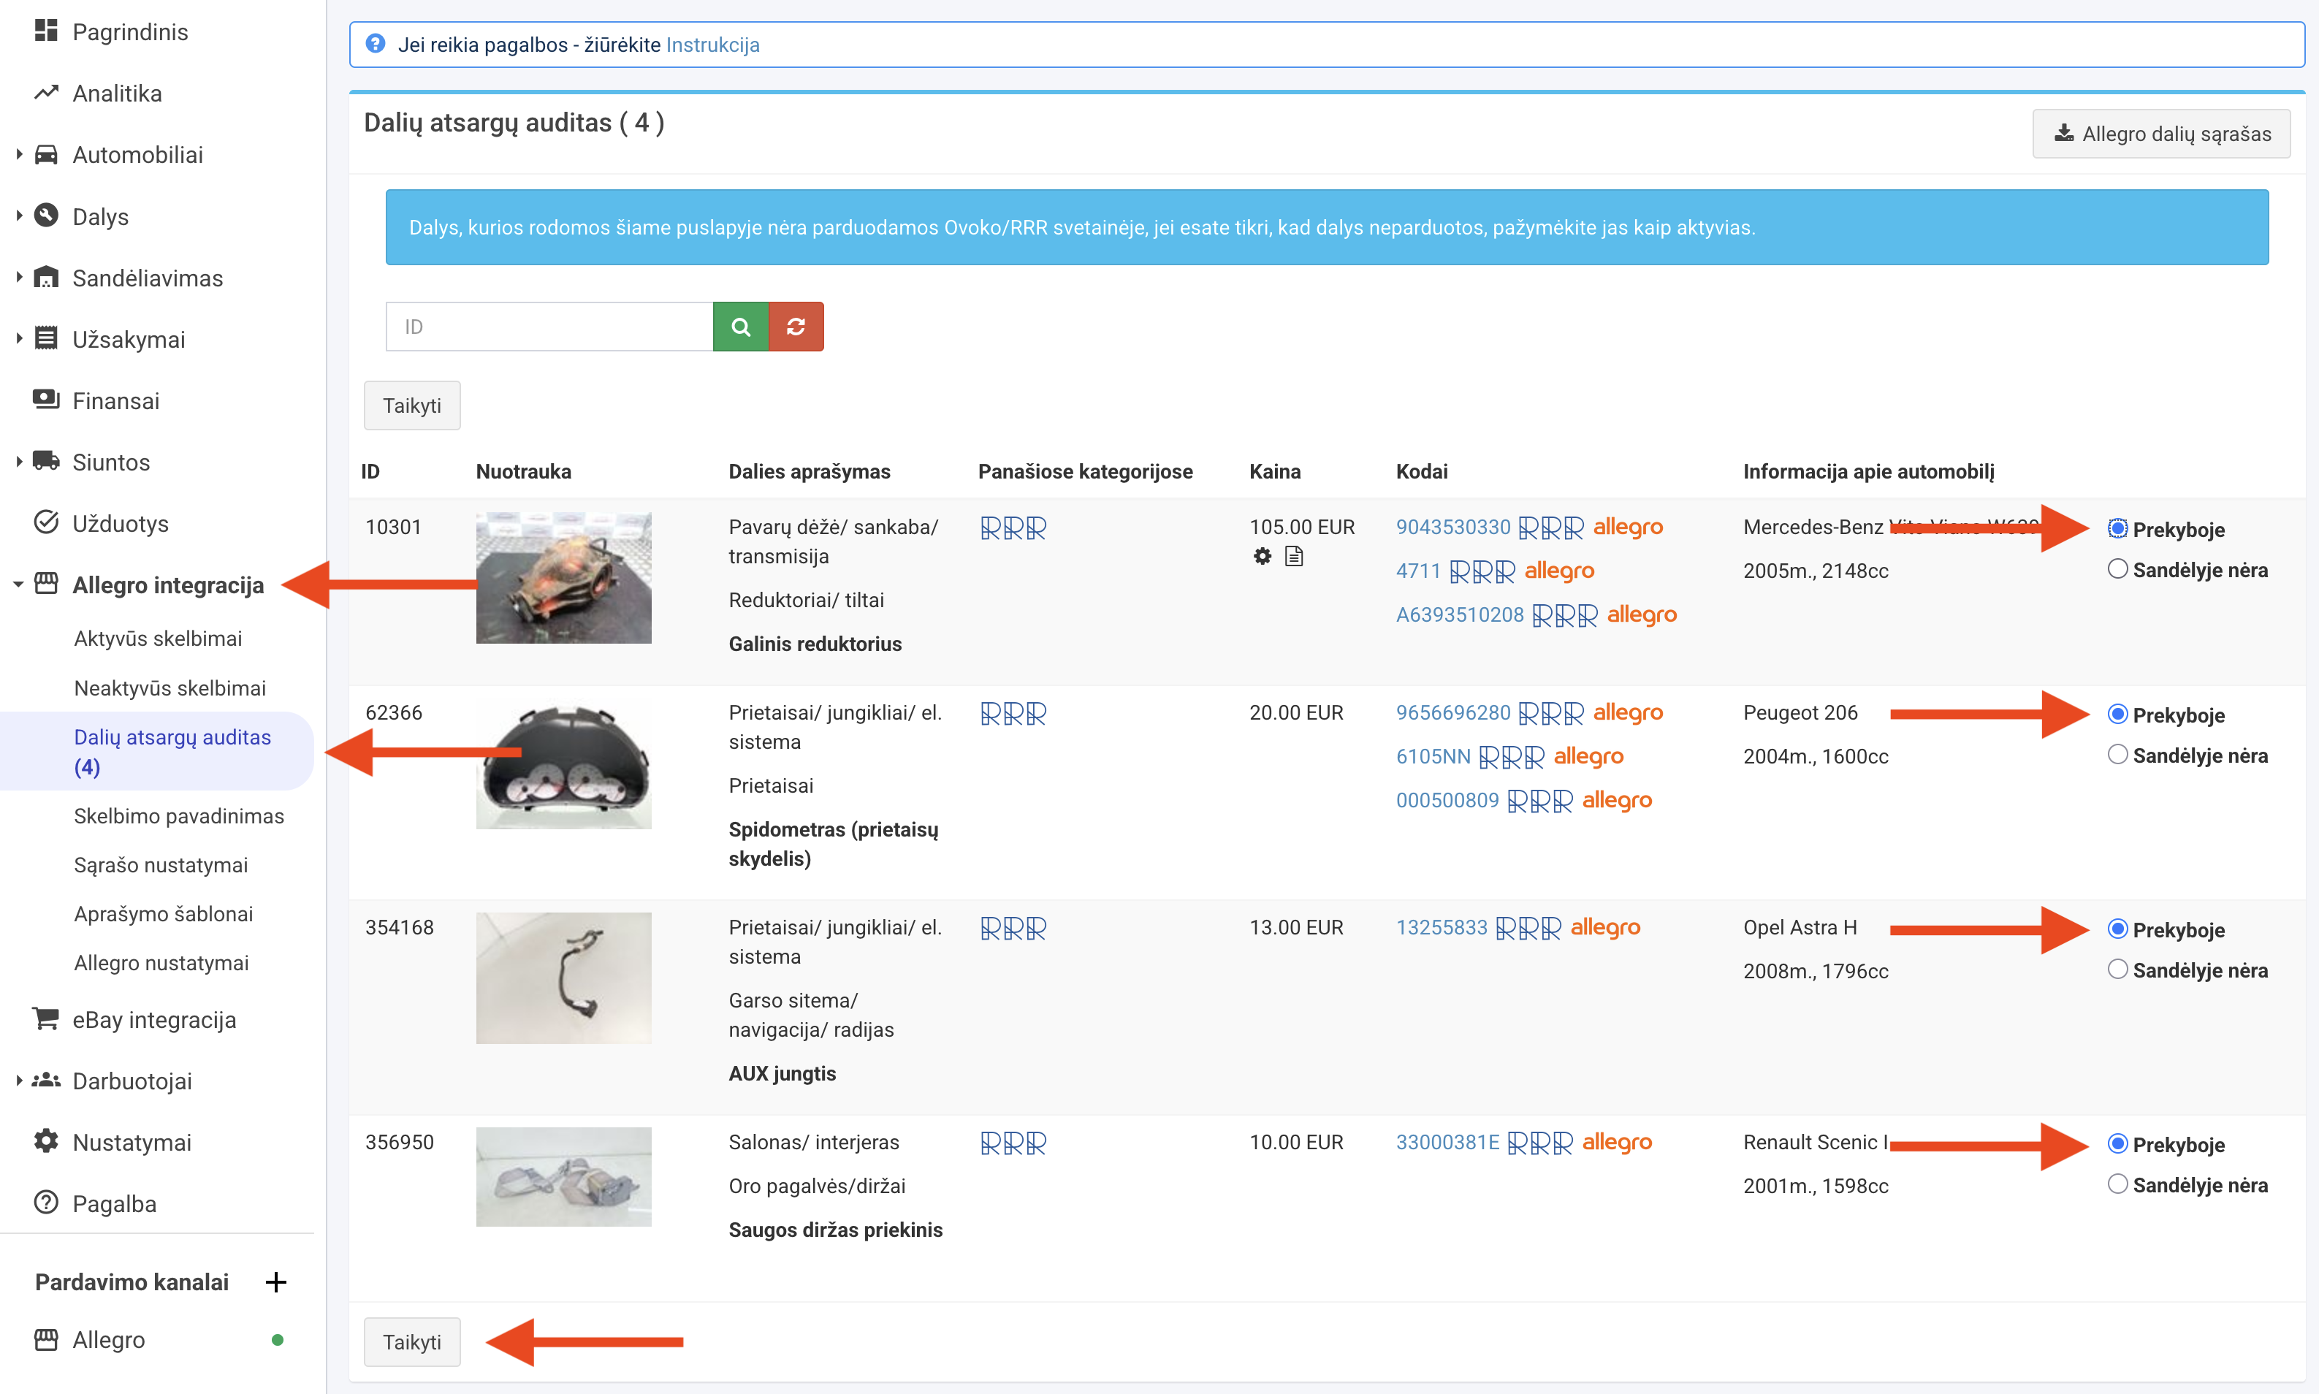This screenshot has height=1394, width=2319.
Task: Select Prekyboje for Renault Scenic part
Action: pos(2117,1143)
